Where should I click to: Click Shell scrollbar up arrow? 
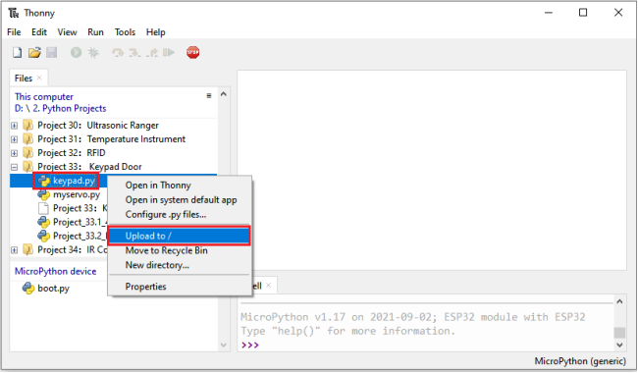tap(619, 301)
